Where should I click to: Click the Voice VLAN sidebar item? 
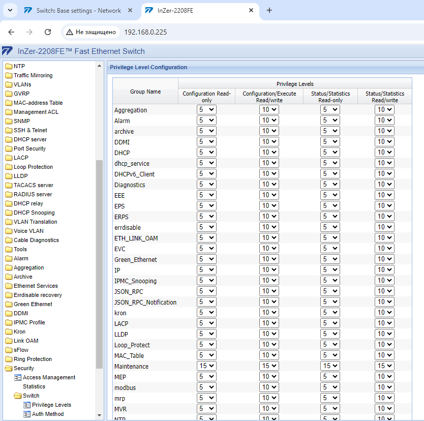pos(28,231)
